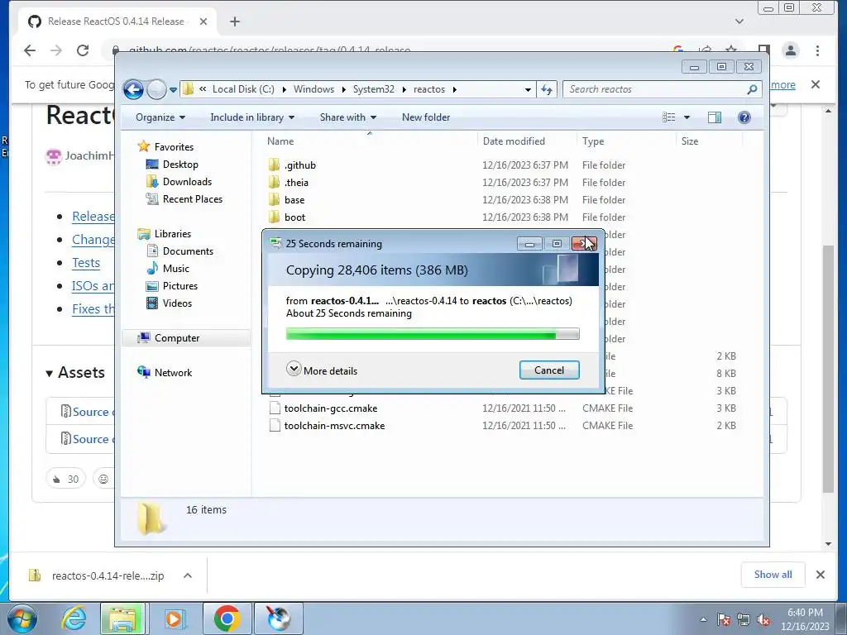Select toolchain-gcc.cmake file
The height and width of the screenshot is (635, 847).
pyautogui.click(x=331, y=408)
